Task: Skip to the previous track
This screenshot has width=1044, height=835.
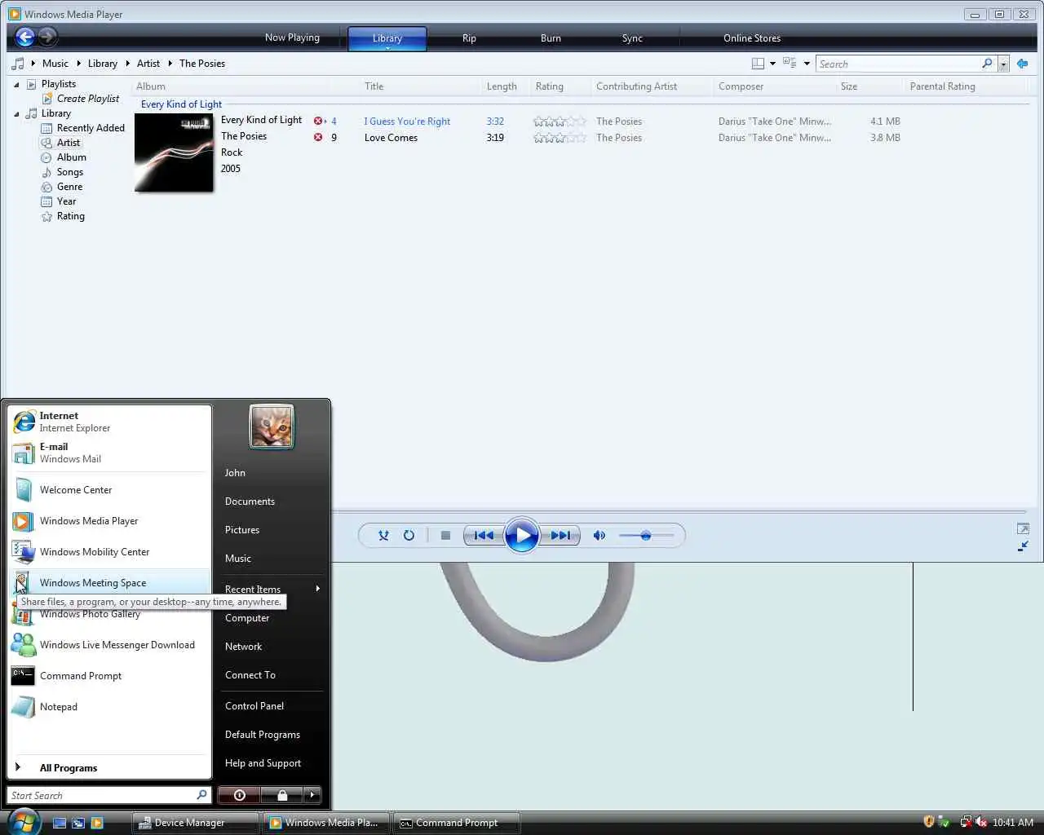Action: coord(483,536)
